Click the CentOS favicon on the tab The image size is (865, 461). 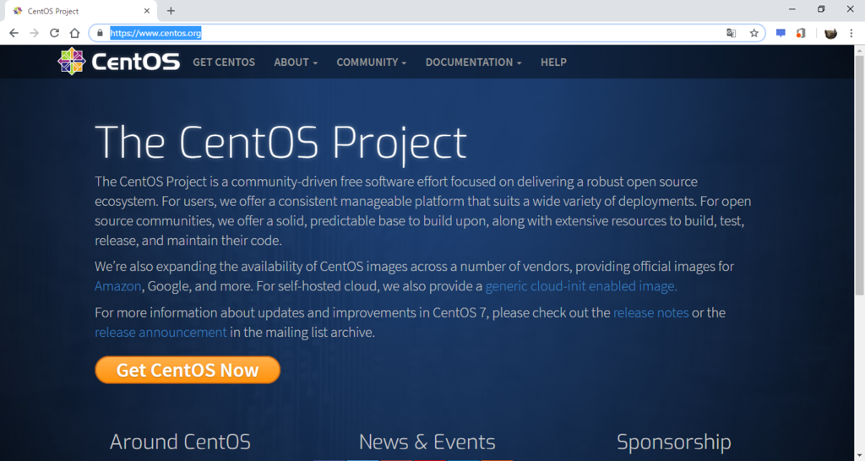[x=18, y=10]
